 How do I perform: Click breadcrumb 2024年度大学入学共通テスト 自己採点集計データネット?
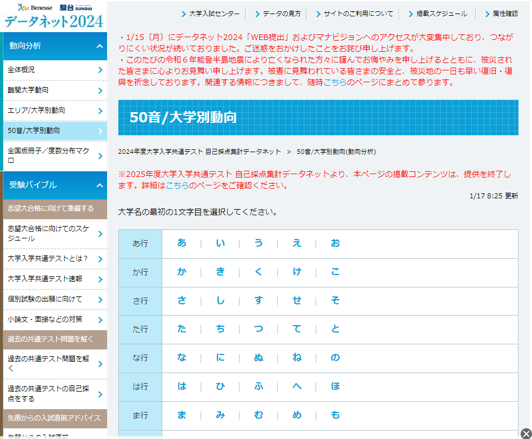point(200,152)
